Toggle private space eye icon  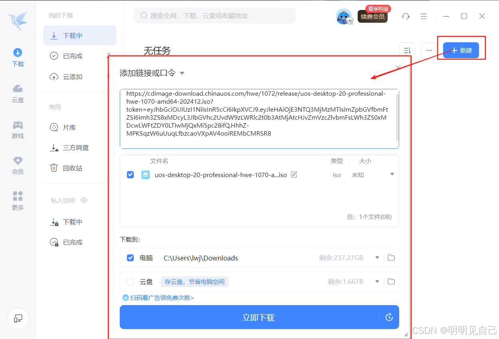[84, 200]
